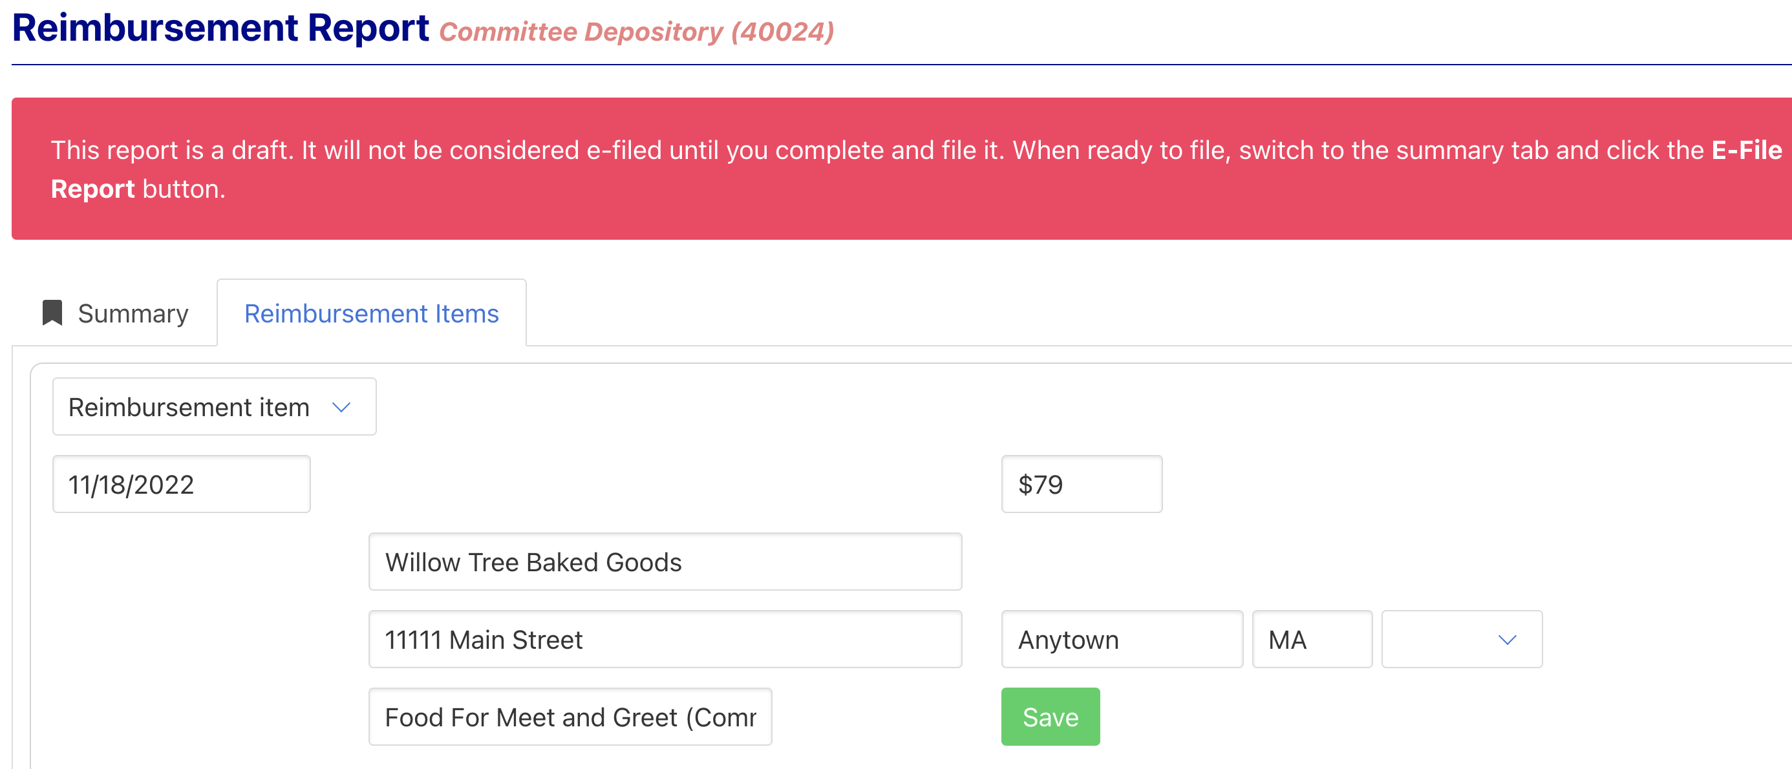This screenshot has height=769, width=1792.
Task: Select the MA state field
Action: point(1311,640)
